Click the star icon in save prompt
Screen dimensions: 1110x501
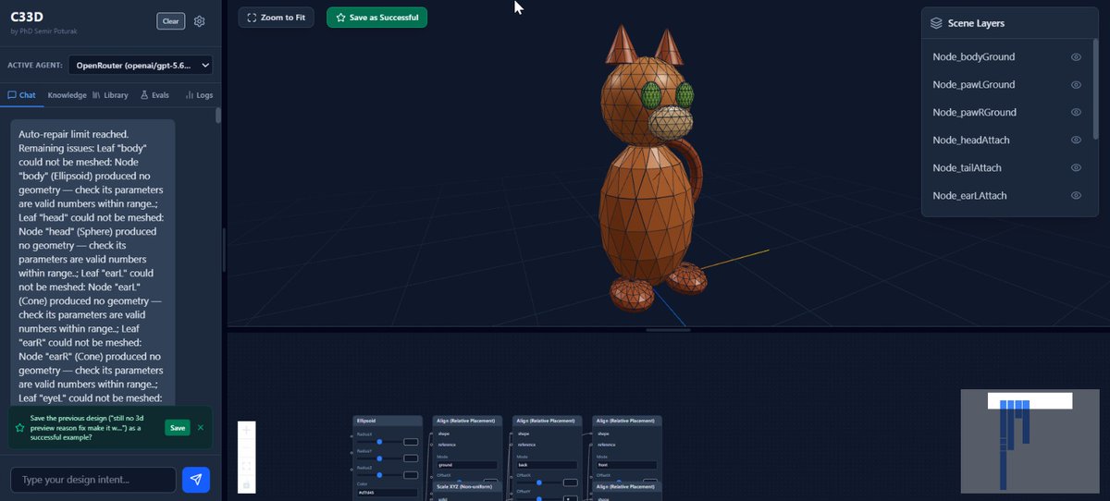tap(19, 428)
